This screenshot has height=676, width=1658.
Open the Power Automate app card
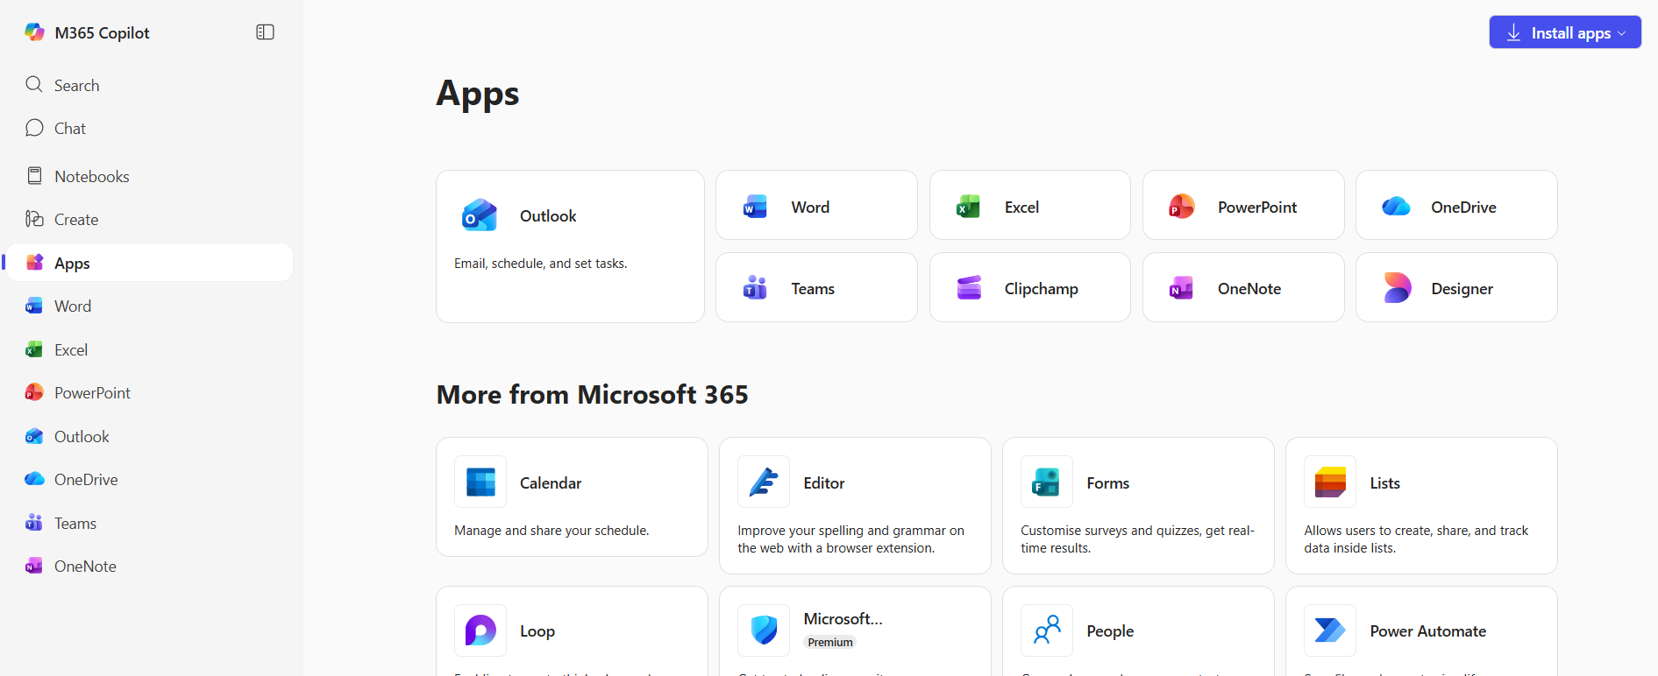(1421, 631)
